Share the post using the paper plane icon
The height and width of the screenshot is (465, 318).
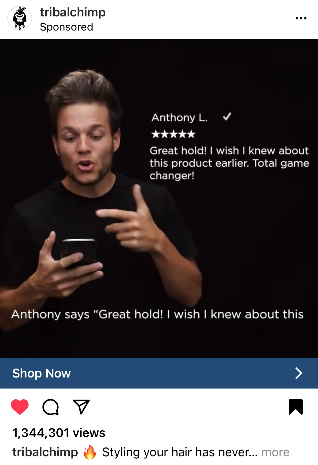click(81, 407)
